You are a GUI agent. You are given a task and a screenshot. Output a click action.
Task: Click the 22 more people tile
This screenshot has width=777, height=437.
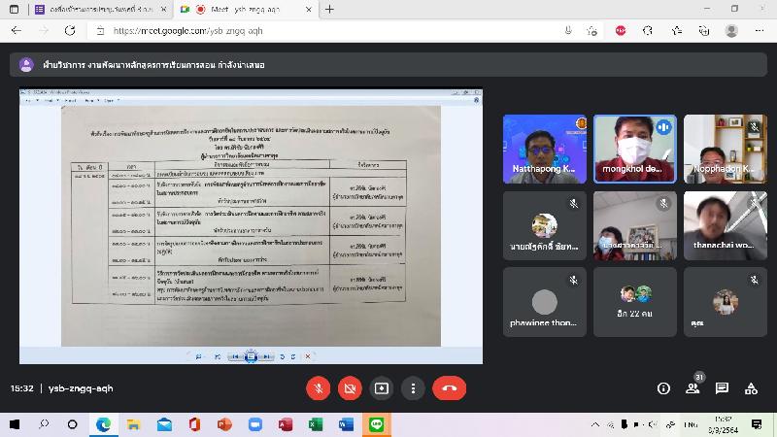(635, 301)
